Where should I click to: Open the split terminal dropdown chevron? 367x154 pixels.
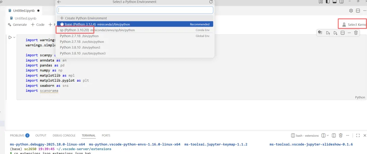point(328,136)
